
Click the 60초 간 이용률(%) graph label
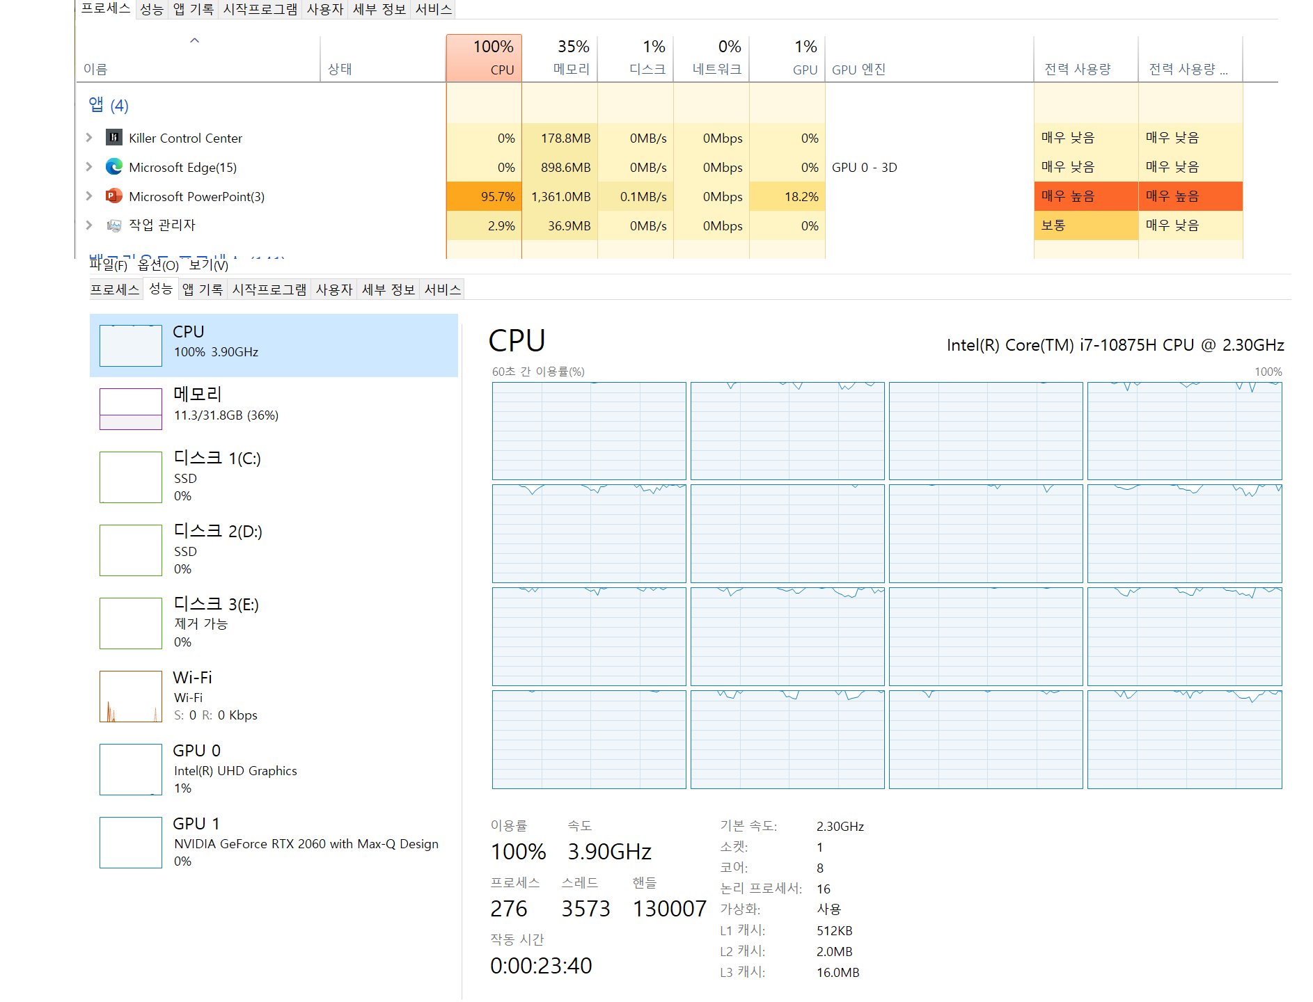click(538, 372)
